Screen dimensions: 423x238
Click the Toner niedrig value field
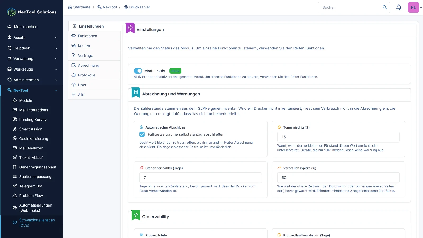tap(338, 137)
